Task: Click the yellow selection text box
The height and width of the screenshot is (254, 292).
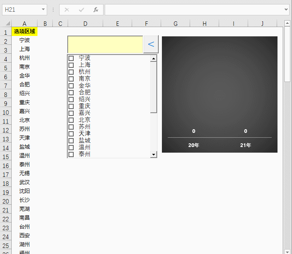Action: pyautogui.click(x=105, y=44)
